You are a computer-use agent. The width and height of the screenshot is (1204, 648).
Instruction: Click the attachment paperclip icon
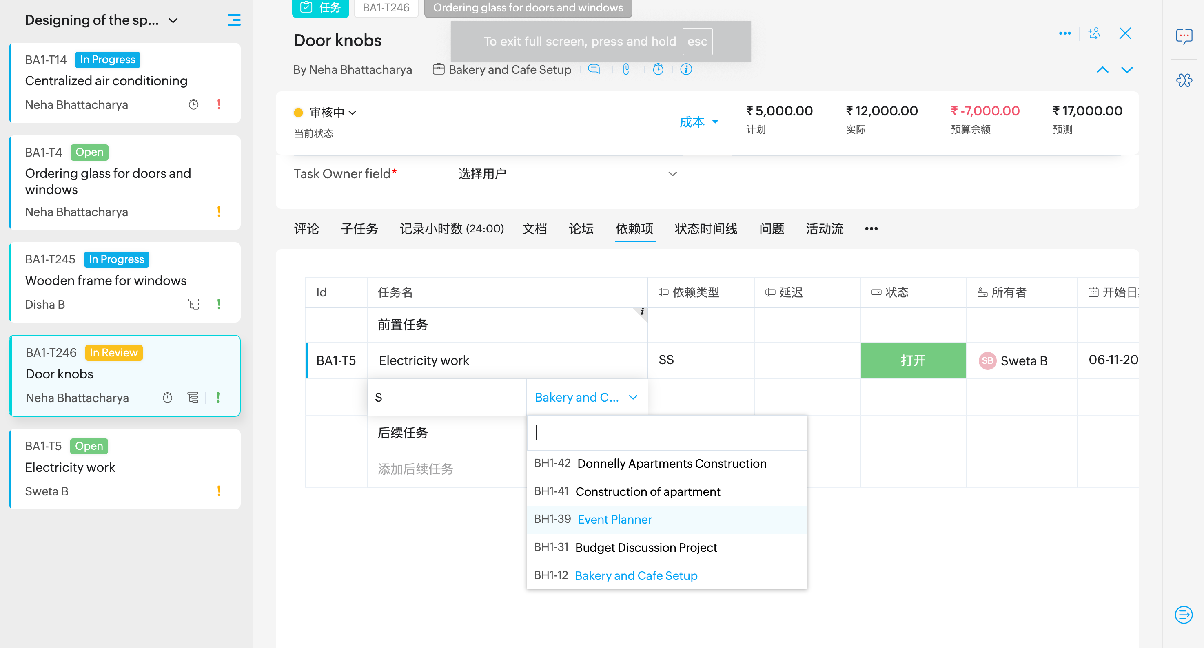626,69
